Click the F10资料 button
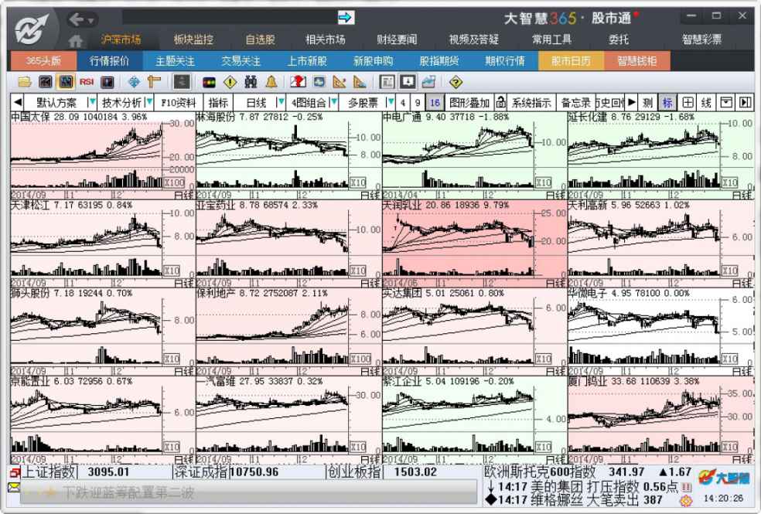 coord(178,103)
